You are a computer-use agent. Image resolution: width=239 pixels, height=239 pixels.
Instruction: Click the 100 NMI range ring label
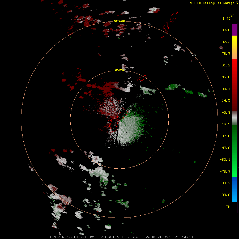coord(119,21)
